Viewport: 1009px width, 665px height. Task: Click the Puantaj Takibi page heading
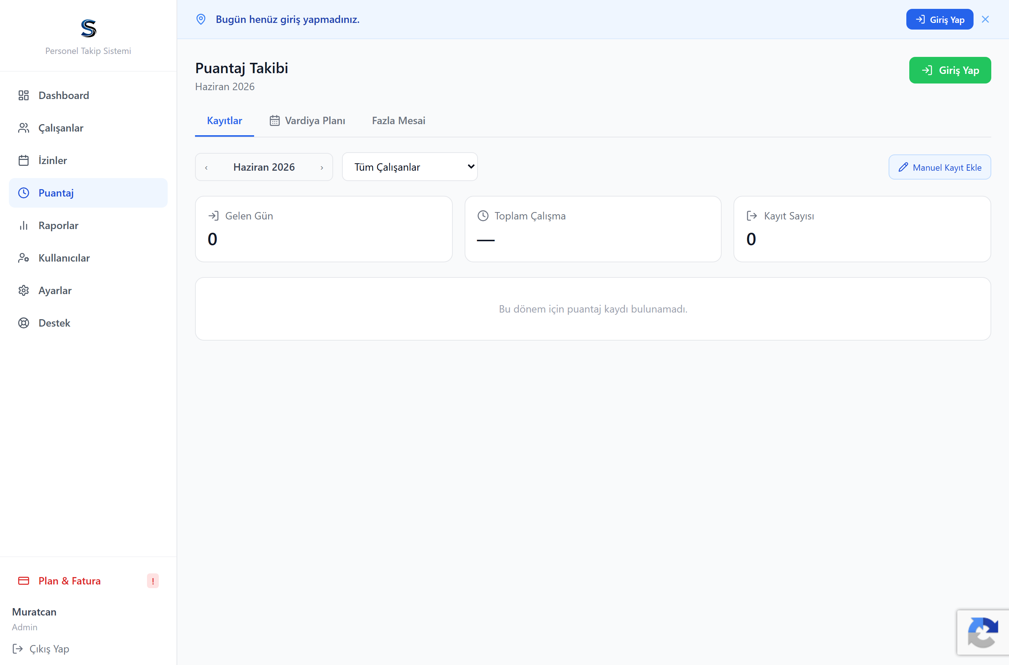(242, 68)
